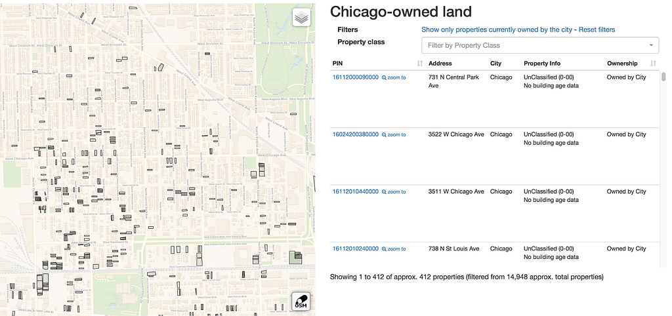The height and width of the screenshot is (316, 672).
Task: Select address 731 N Central Park Ave
Action: (454, 81)
